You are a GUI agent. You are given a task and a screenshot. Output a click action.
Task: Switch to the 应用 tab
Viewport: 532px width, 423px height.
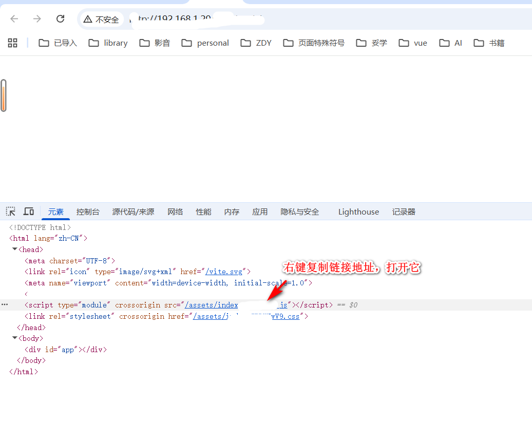click(x=260, y=212)
